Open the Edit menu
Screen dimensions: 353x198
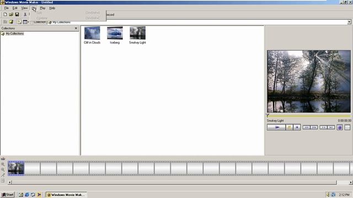pyautogui.click(x=15, y=8)
